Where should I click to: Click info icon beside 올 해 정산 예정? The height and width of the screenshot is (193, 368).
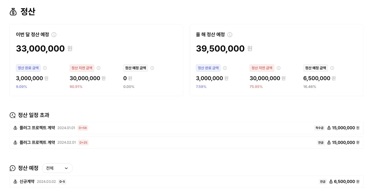230,35
